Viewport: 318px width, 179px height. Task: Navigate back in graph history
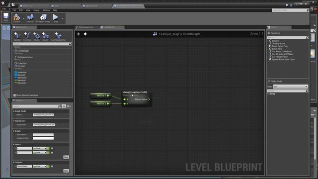79,34
